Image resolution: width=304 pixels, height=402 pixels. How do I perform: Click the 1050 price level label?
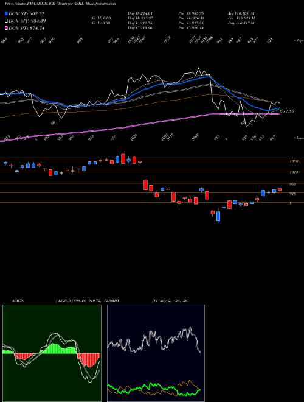coord(294,161)
